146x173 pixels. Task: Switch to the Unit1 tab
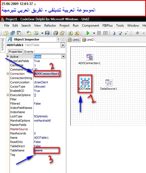coord(74,40)
